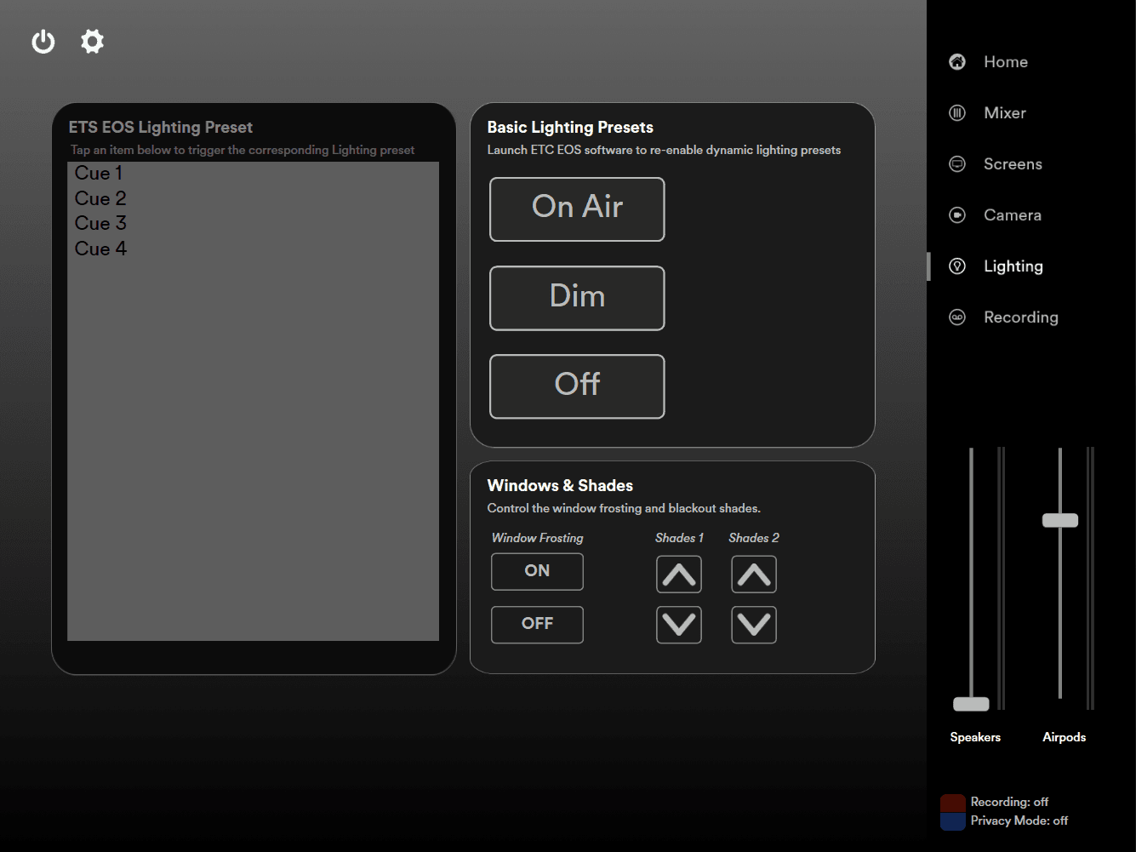Lower Shades 2 with down arrow

754,625
